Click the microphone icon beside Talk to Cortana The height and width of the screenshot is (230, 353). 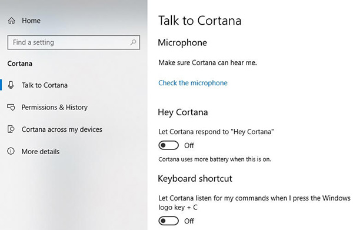tap(11, 85)
